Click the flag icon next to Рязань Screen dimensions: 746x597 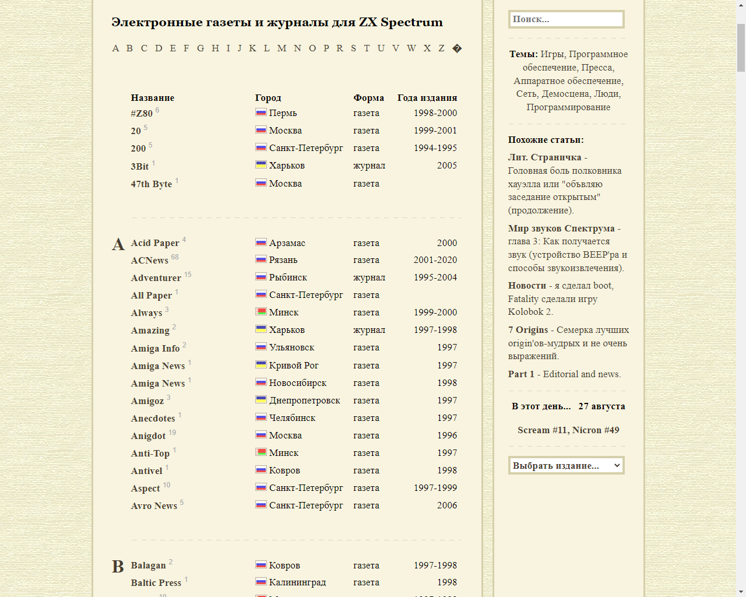(x=261, y=259)
